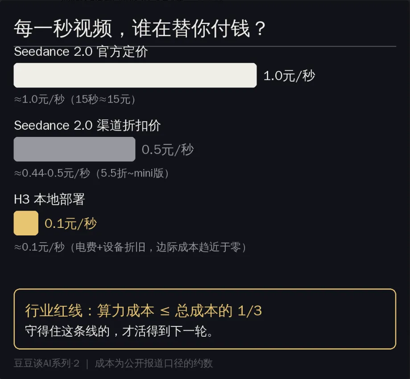The height and width of the screenshot is (379, 410).
Task: Click the gold-bordered 行业红线 callout box
Action: 205,319
